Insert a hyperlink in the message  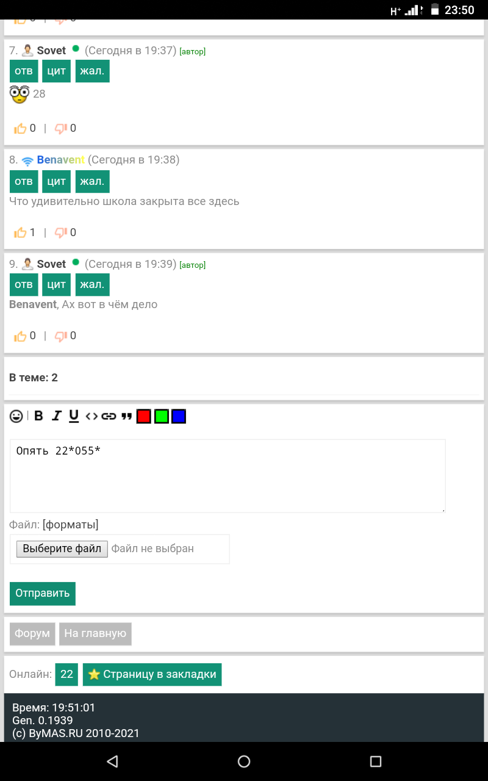tap(109, 416)
